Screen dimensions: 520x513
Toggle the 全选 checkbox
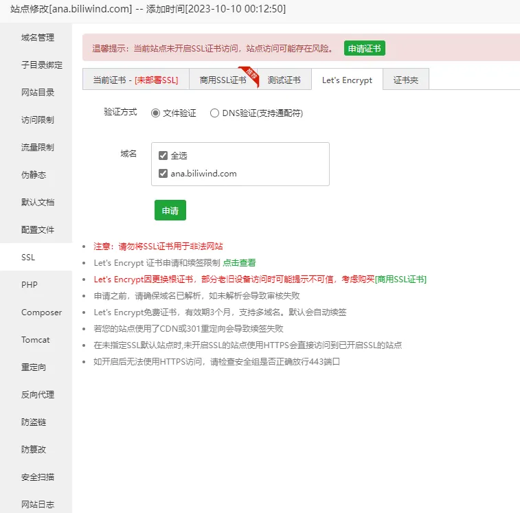163,156
